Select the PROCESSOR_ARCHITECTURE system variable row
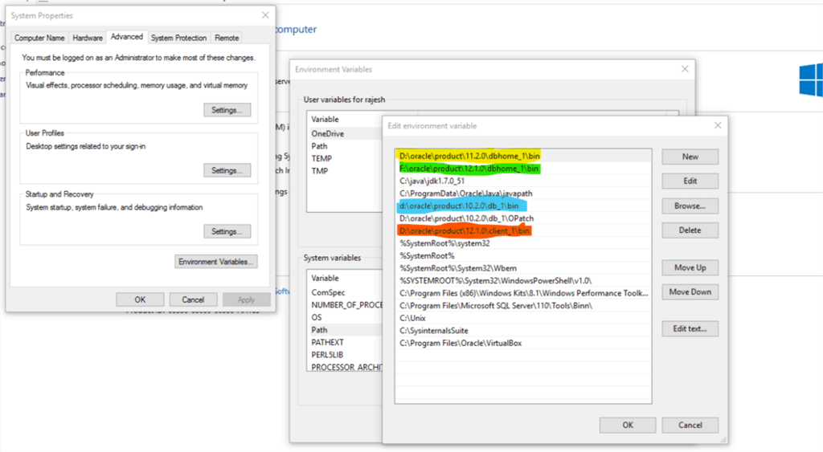Screen dimensions: 823x452 coord(345,367)
